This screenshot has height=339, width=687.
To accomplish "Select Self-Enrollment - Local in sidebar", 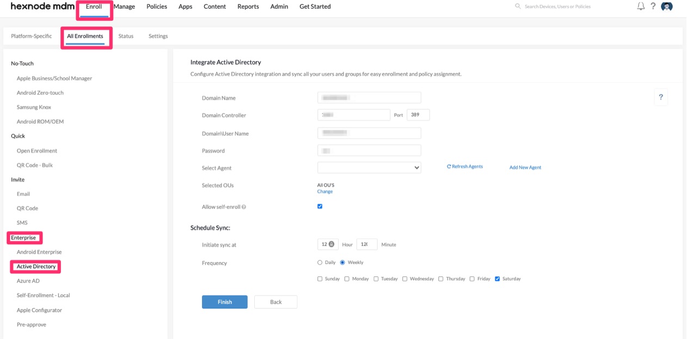I will 44,295.
